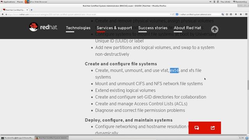Open the Success stories menu
The image size is (249, 140).
(153, 28)
